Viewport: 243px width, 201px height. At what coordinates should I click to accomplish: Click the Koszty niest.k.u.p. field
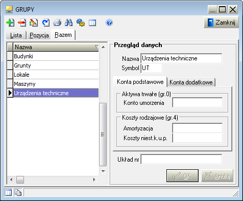pyautogui.click(x=198, y=138)
